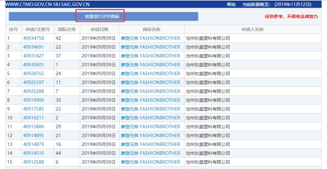
Task: Open 摩登兄弟 FASHIONBROTHER trademark in row 1
Action: [150, 38]
